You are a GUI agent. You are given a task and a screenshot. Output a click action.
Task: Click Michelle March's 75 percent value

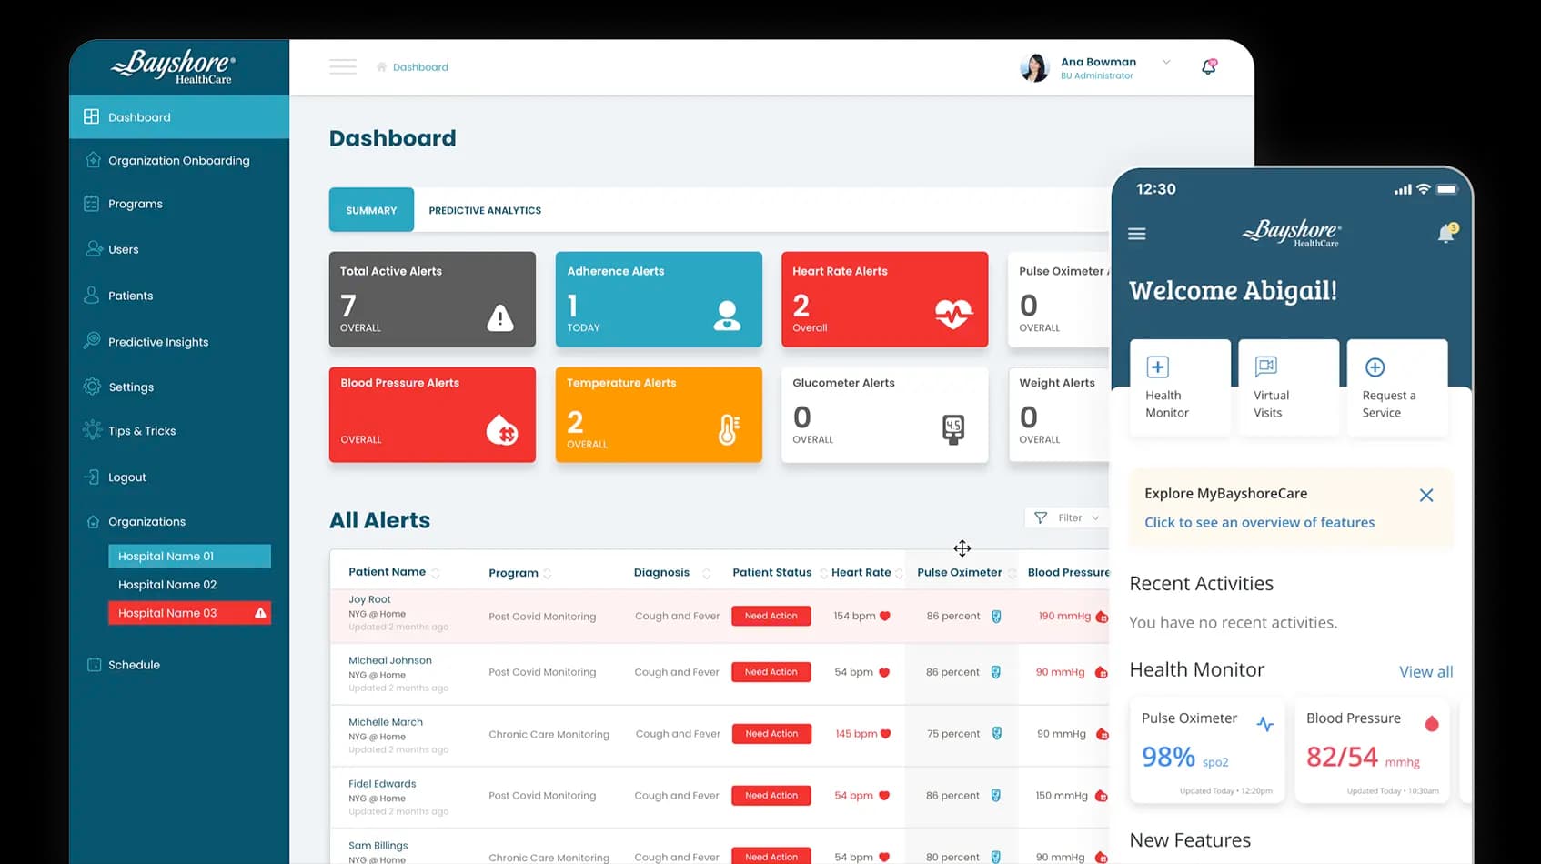coord(953,734)
